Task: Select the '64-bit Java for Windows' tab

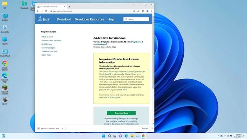Action: click(x=51, y=7)
